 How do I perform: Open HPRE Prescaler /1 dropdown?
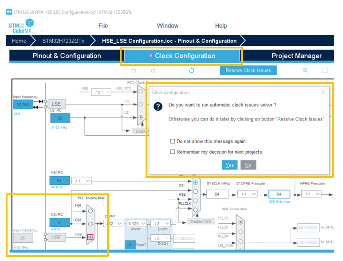[311, 194]
